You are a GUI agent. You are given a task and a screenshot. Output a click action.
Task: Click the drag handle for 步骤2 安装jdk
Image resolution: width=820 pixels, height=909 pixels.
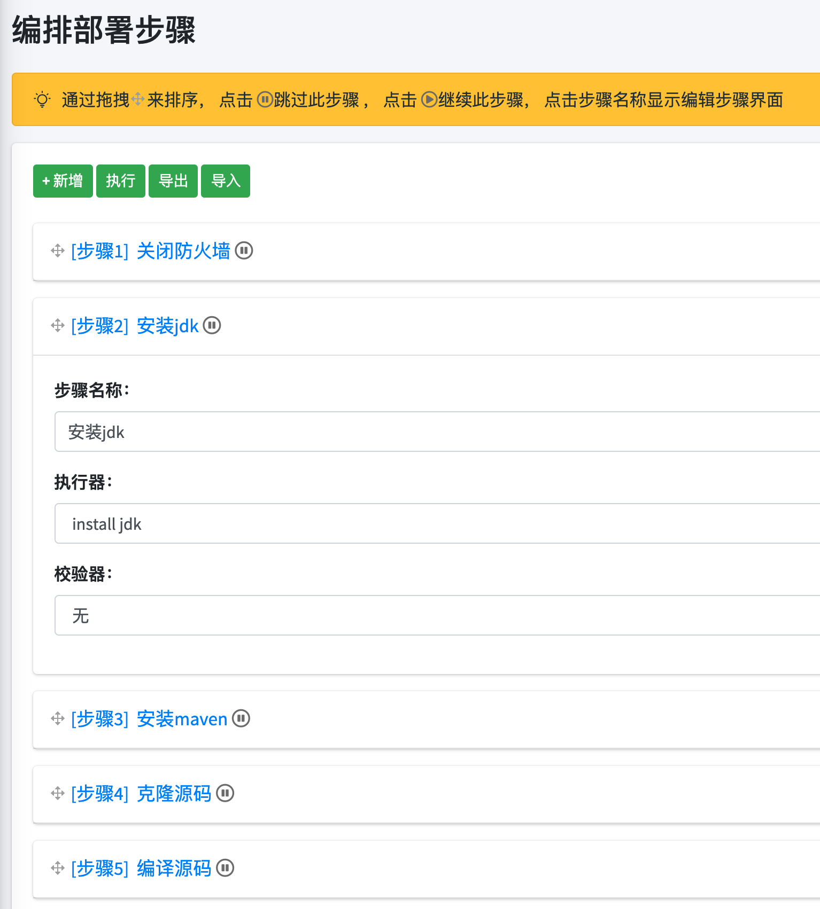58,325
